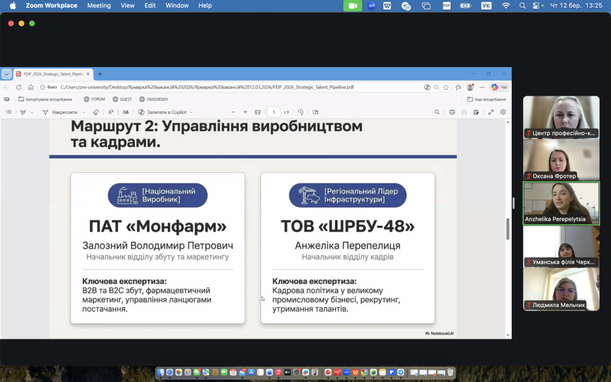This screenshot has height=382, width=611.
Task: Click the page number input field
Action: pos(274,112)
